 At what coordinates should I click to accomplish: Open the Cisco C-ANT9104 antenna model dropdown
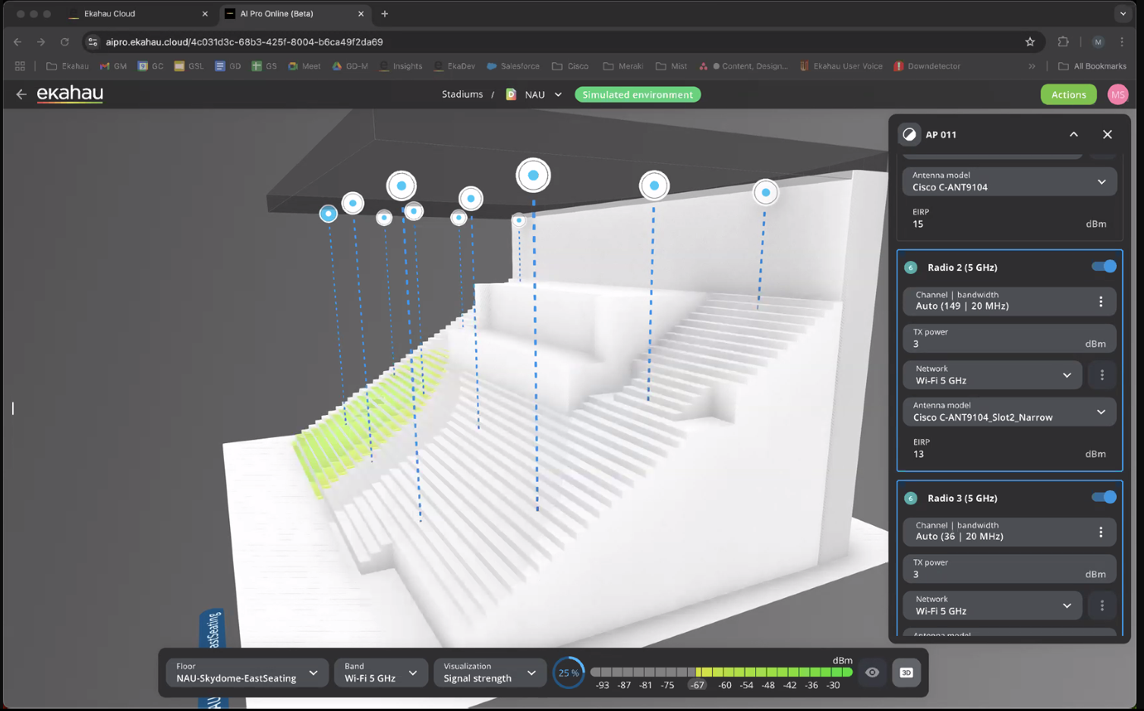click(x=1009, y=181)
